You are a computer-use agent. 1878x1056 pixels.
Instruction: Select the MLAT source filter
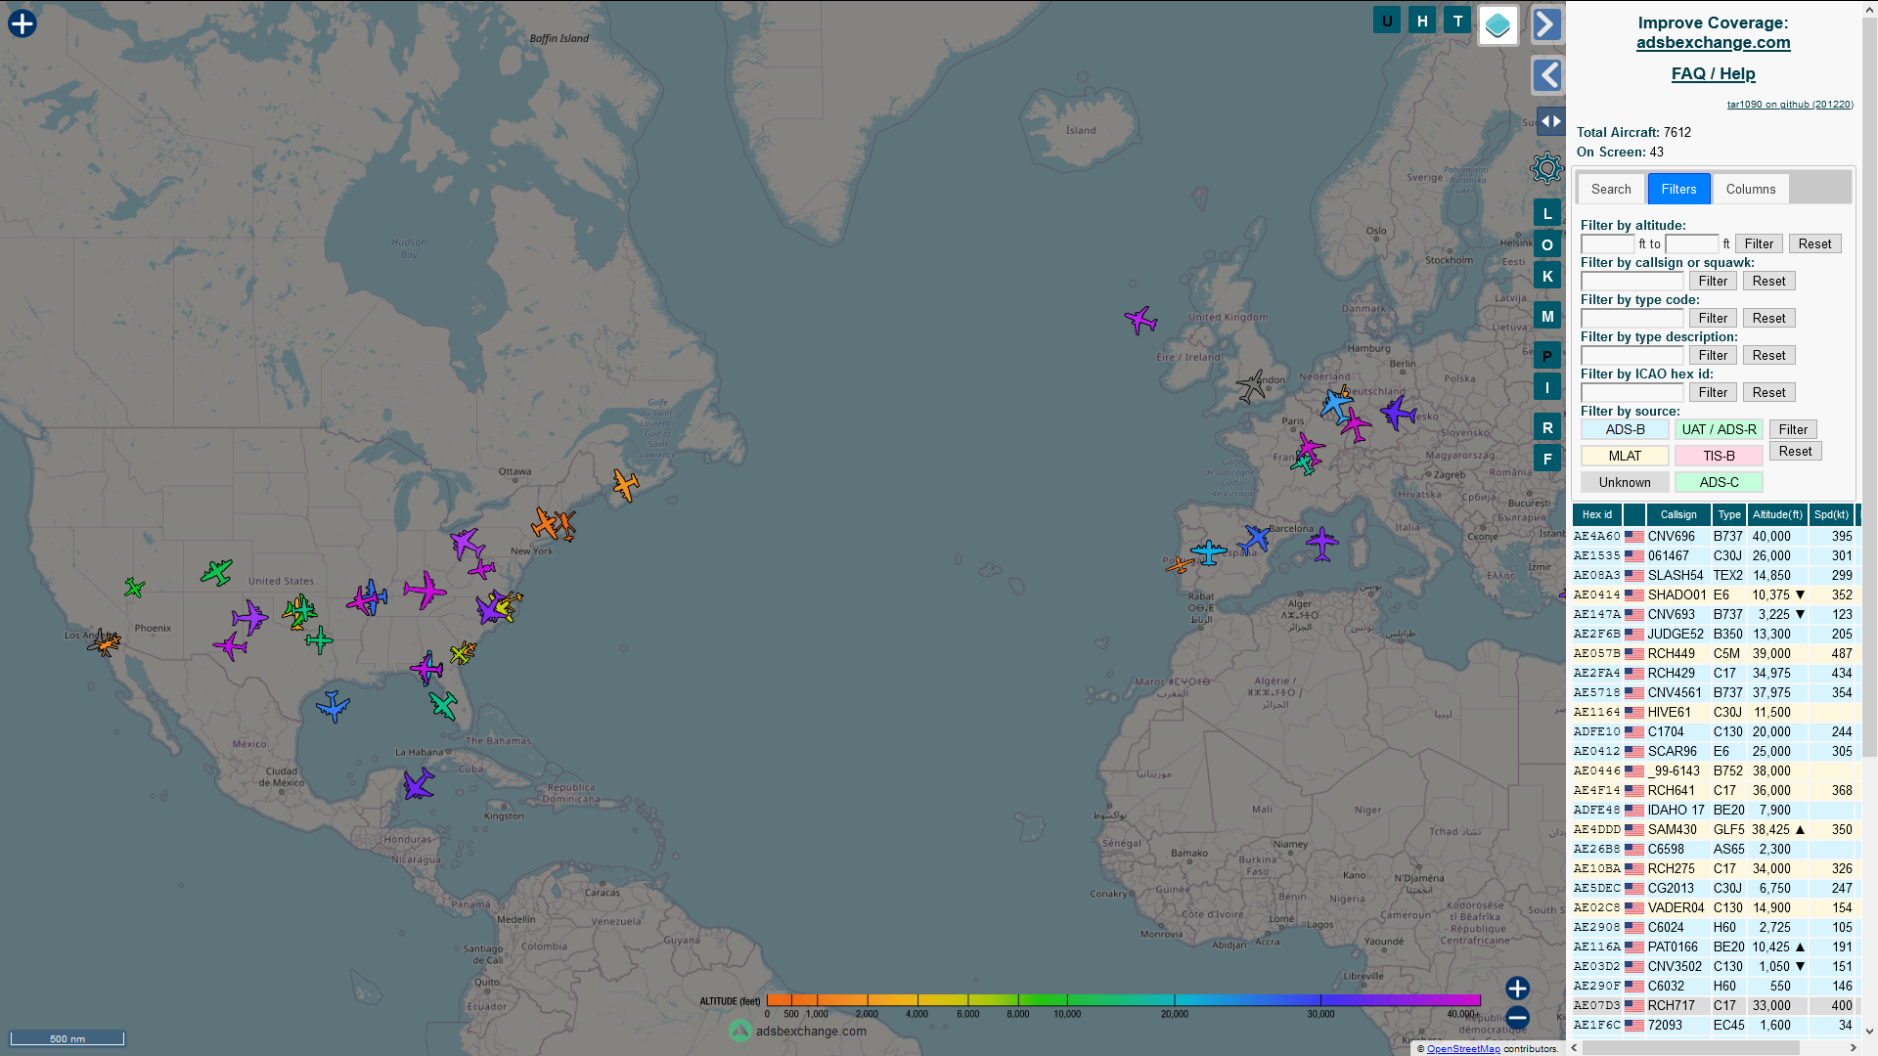tap(1625, 456)
